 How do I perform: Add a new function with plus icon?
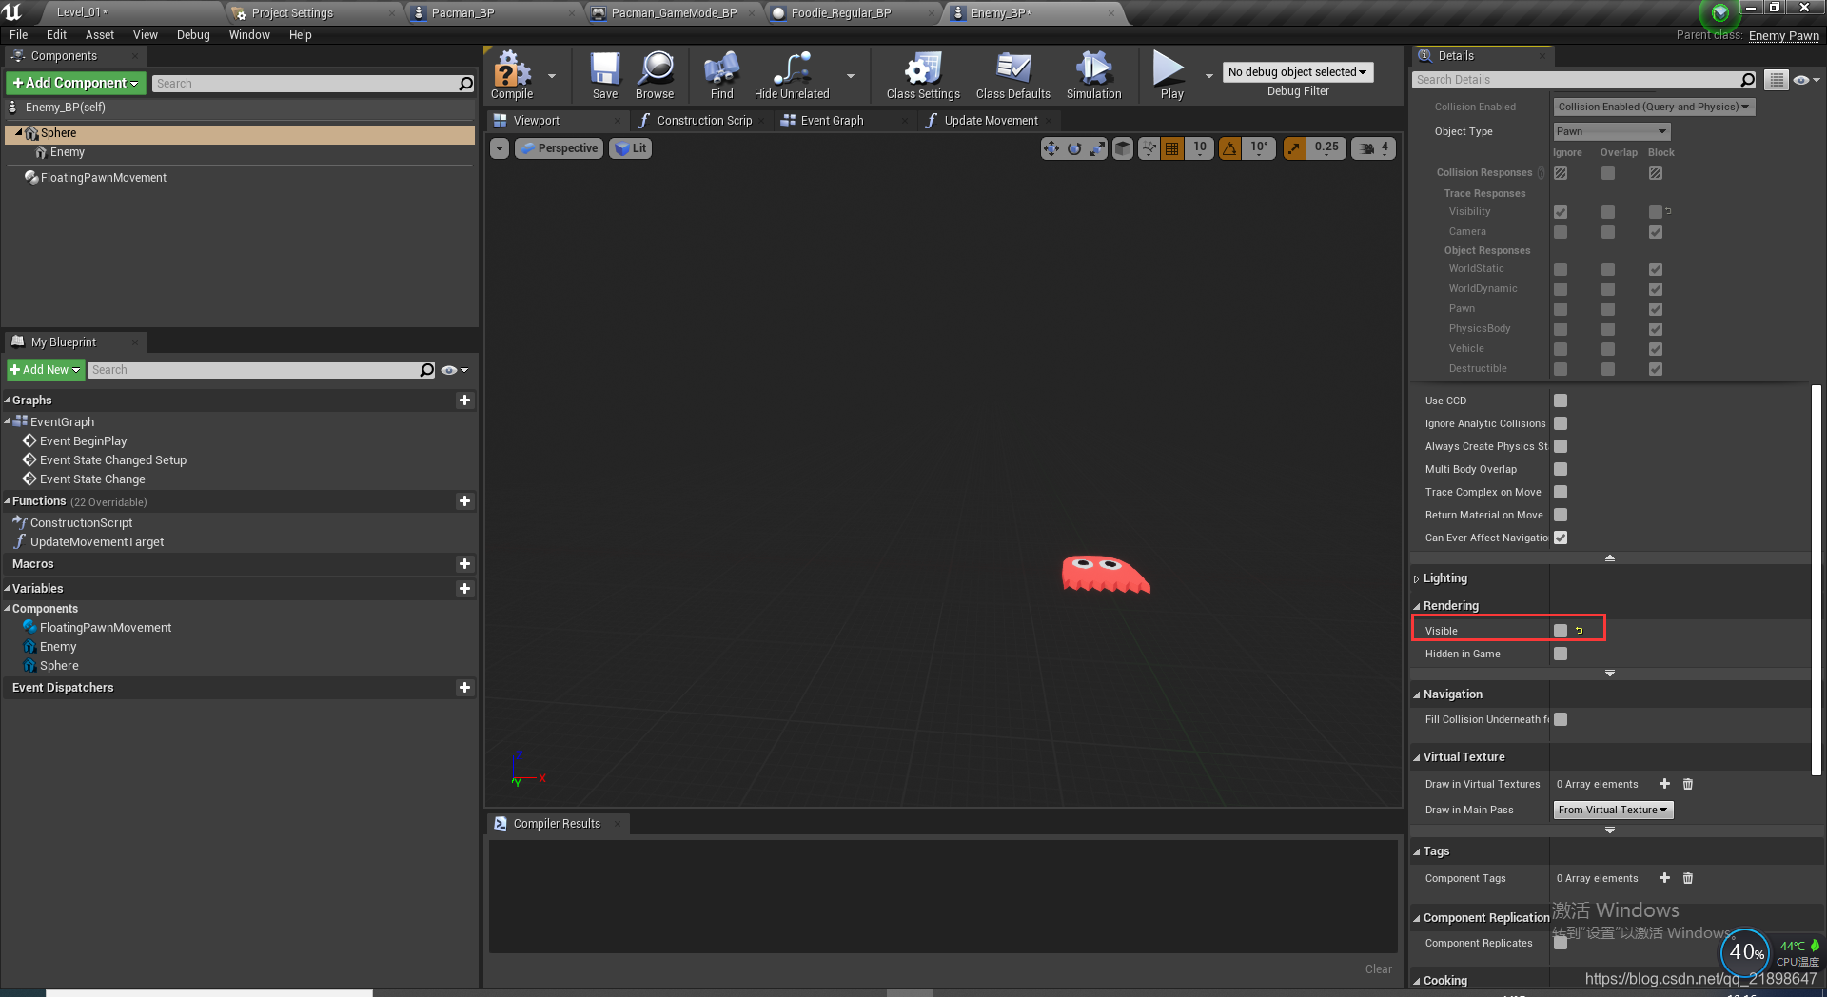point(464,501)
